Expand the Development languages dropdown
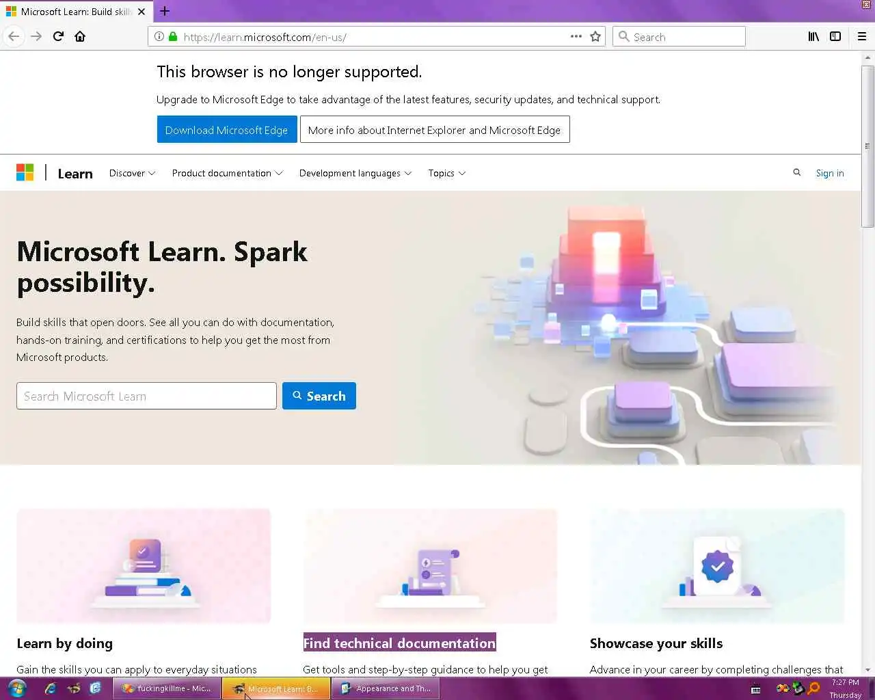875x700 pixels. 355,173
